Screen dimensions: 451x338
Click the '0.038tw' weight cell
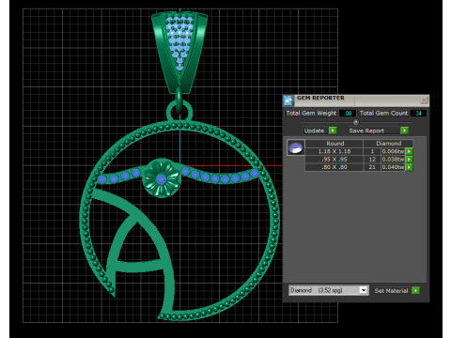click(x=393, y=160)
